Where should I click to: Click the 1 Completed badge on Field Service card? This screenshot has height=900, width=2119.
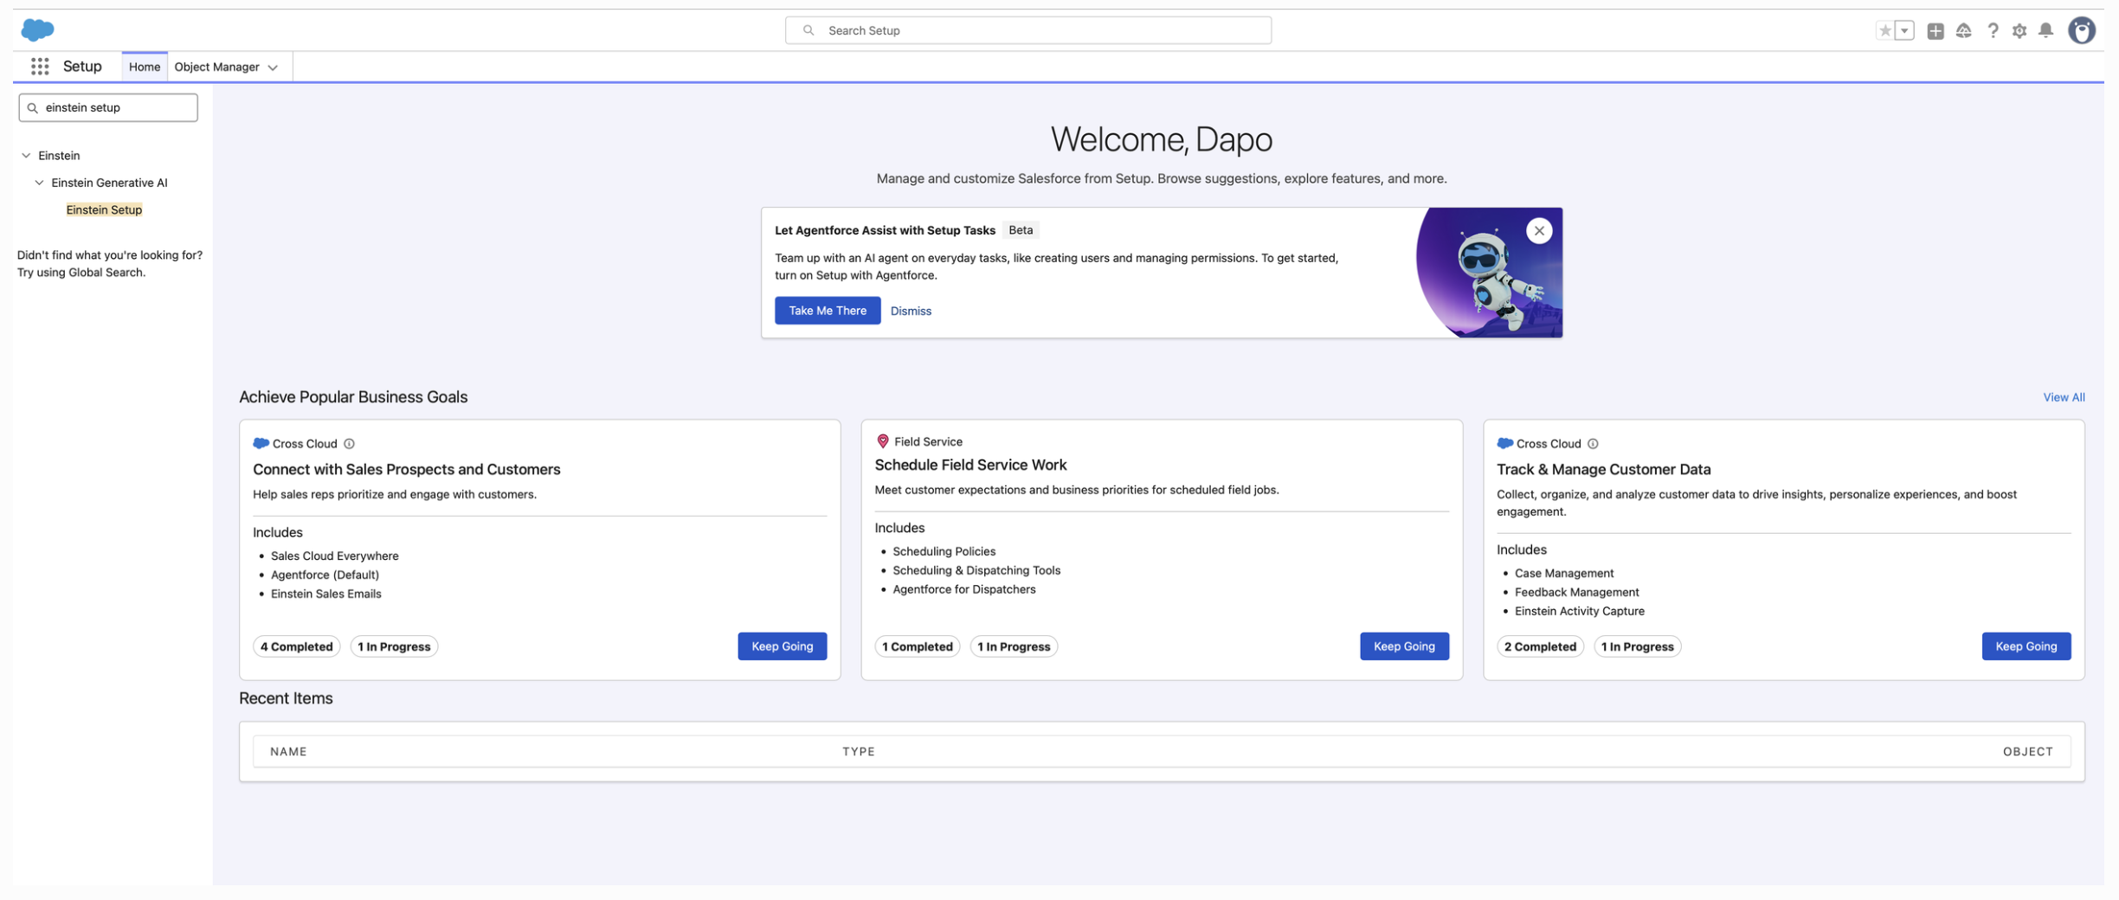click(x=917, y=646)
